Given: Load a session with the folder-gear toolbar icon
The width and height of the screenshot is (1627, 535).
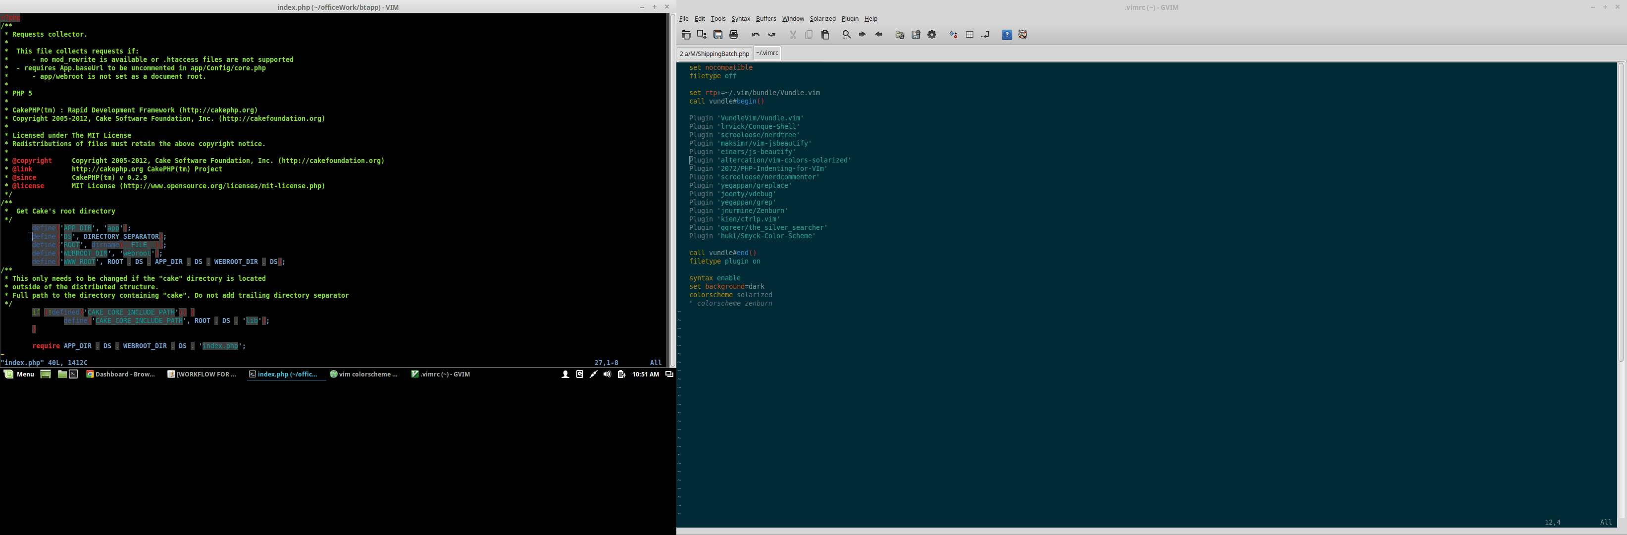Looking at the screenshot, I should pyautogui.click(x=899, y=35).
